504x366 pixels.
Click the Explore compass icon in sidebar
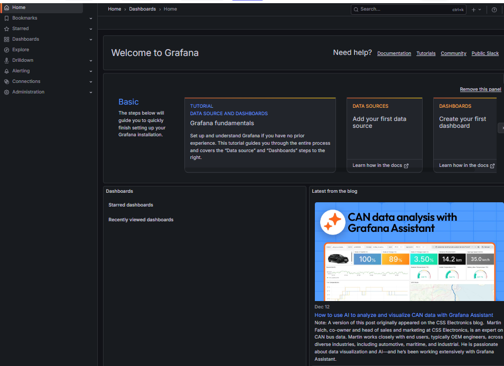(6, 50)
